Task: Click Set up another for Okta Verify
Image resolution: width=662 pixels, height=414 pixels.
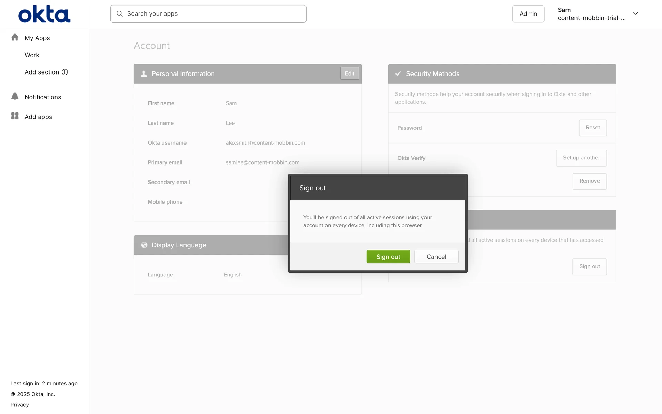Action: 581,158
